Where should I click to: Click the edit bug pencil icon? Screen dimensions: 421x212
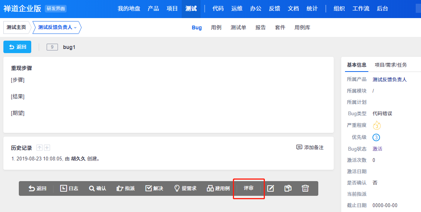(x=271, y=188)
